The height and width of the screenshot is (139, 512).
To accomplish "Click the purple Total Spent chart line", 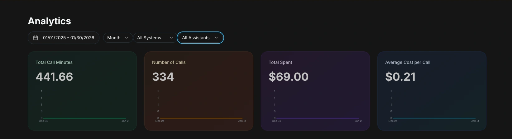I will [x=317, y=118].
